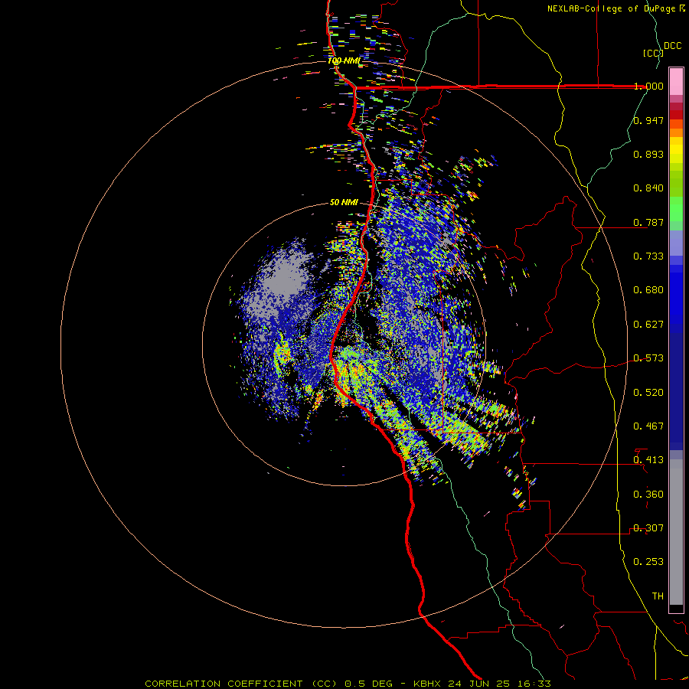
Task: Click the CORRELATION COEFFICIENT caption text
Action: 224,684
